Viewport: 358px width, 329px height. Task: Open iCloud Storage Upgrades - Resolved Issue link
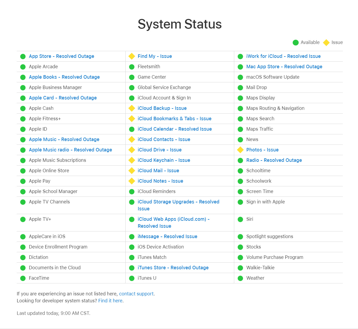click(179, 205)
